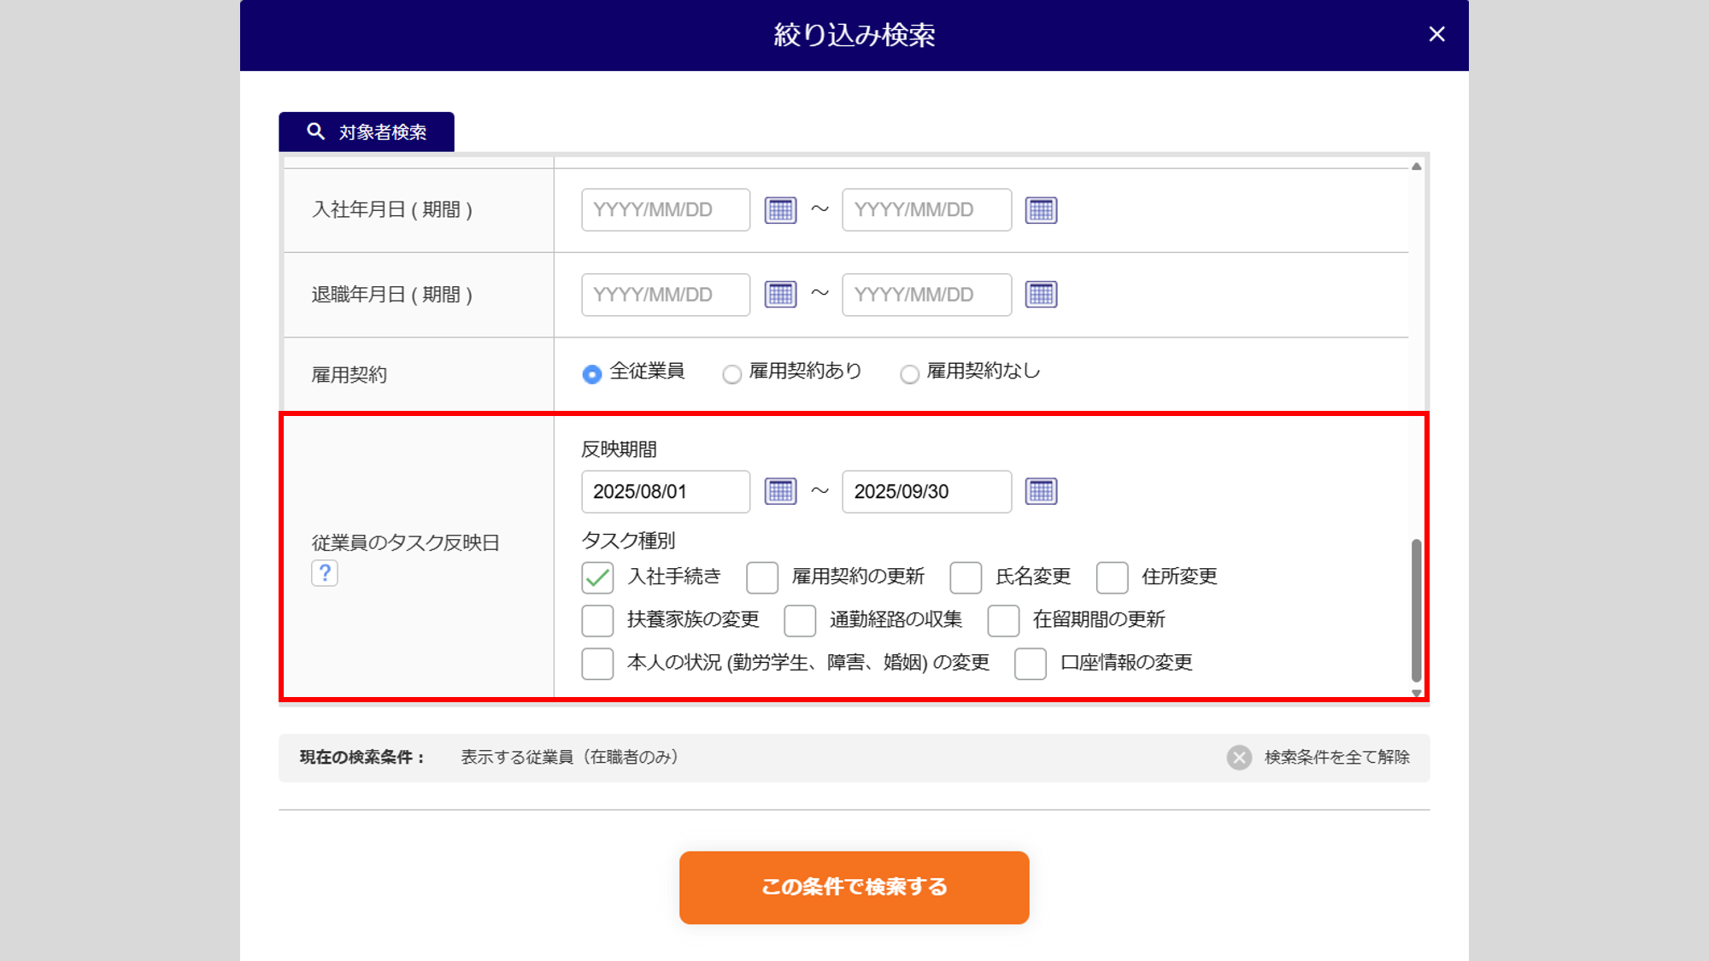The image size is (1709, 961).
Task: Click the vertical scrollbar thumb
Action: tap(1416, 609)
